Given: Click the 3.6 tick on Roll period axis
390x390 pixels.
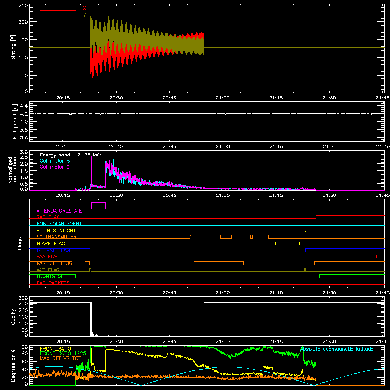Looking at the screenshot, I should (23, 138).
